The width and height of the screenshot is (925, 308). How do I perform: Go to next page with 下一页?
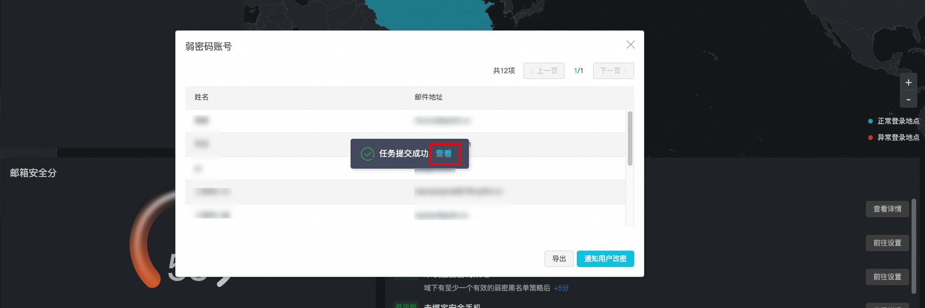pyautogui.click(x=613, y=71)
